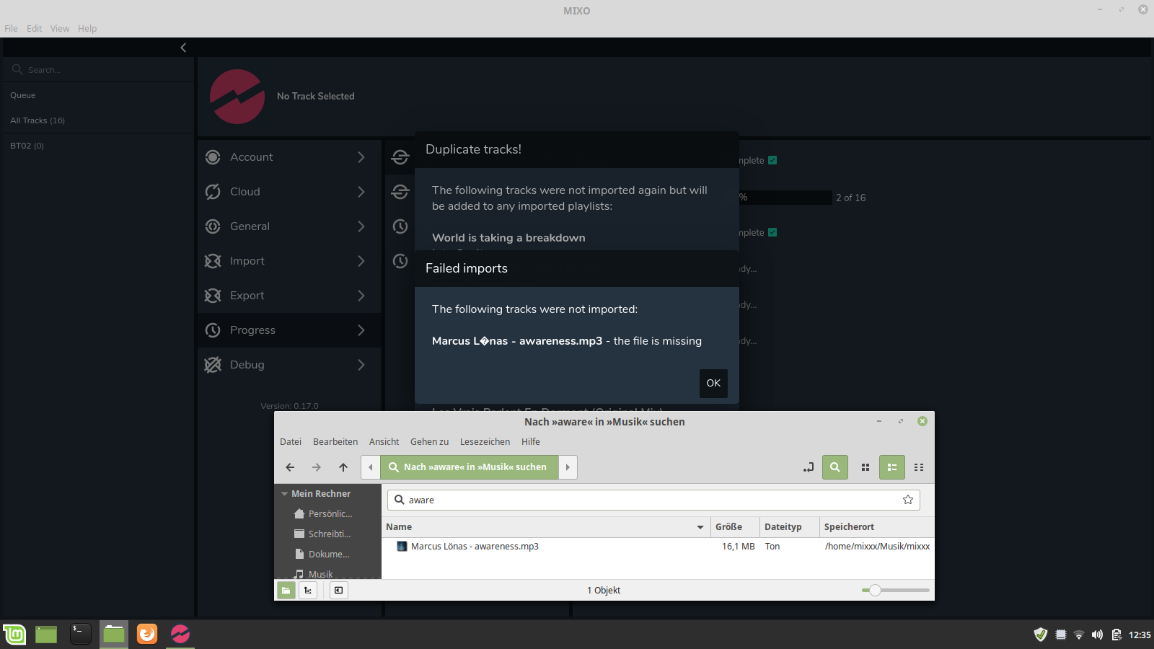Toggle the first green Complete checkbox
This screenshot has width=1154, height=649.
[772, 160]
